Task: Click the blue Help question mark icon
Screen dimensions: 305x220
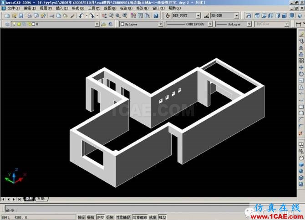Action: click(156, 16)
